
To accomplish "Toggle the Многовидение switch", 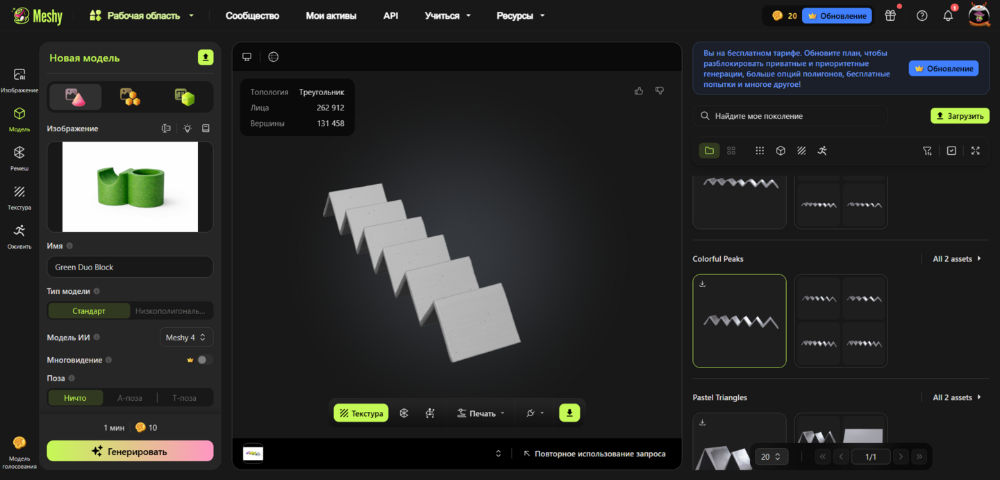I will [204, 360].
